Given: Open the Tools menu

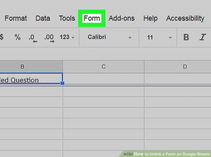Looking at the screenshot, I should [67, 18].
